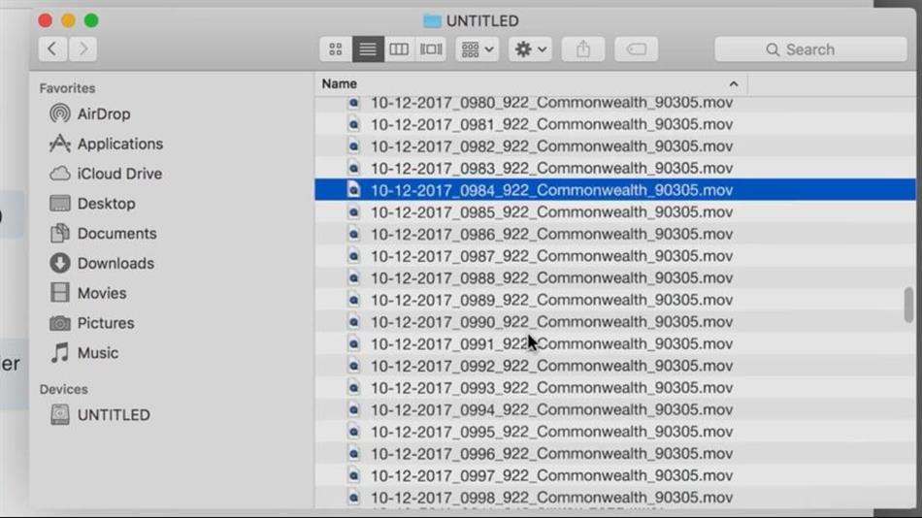This screenshot has height=518, width=922.
Task: Open Applications folder in sidebar
Action: tap(119, 145)
